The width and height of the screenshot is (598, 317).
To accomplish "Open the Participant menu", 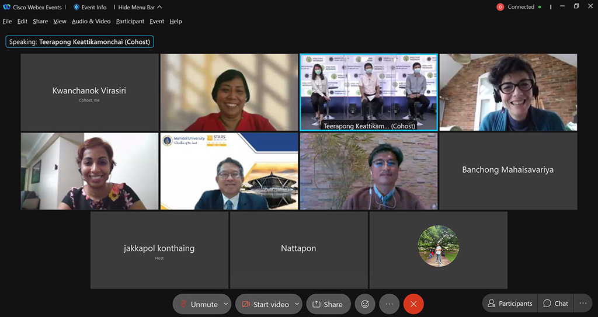I will (x=130, y=21).
